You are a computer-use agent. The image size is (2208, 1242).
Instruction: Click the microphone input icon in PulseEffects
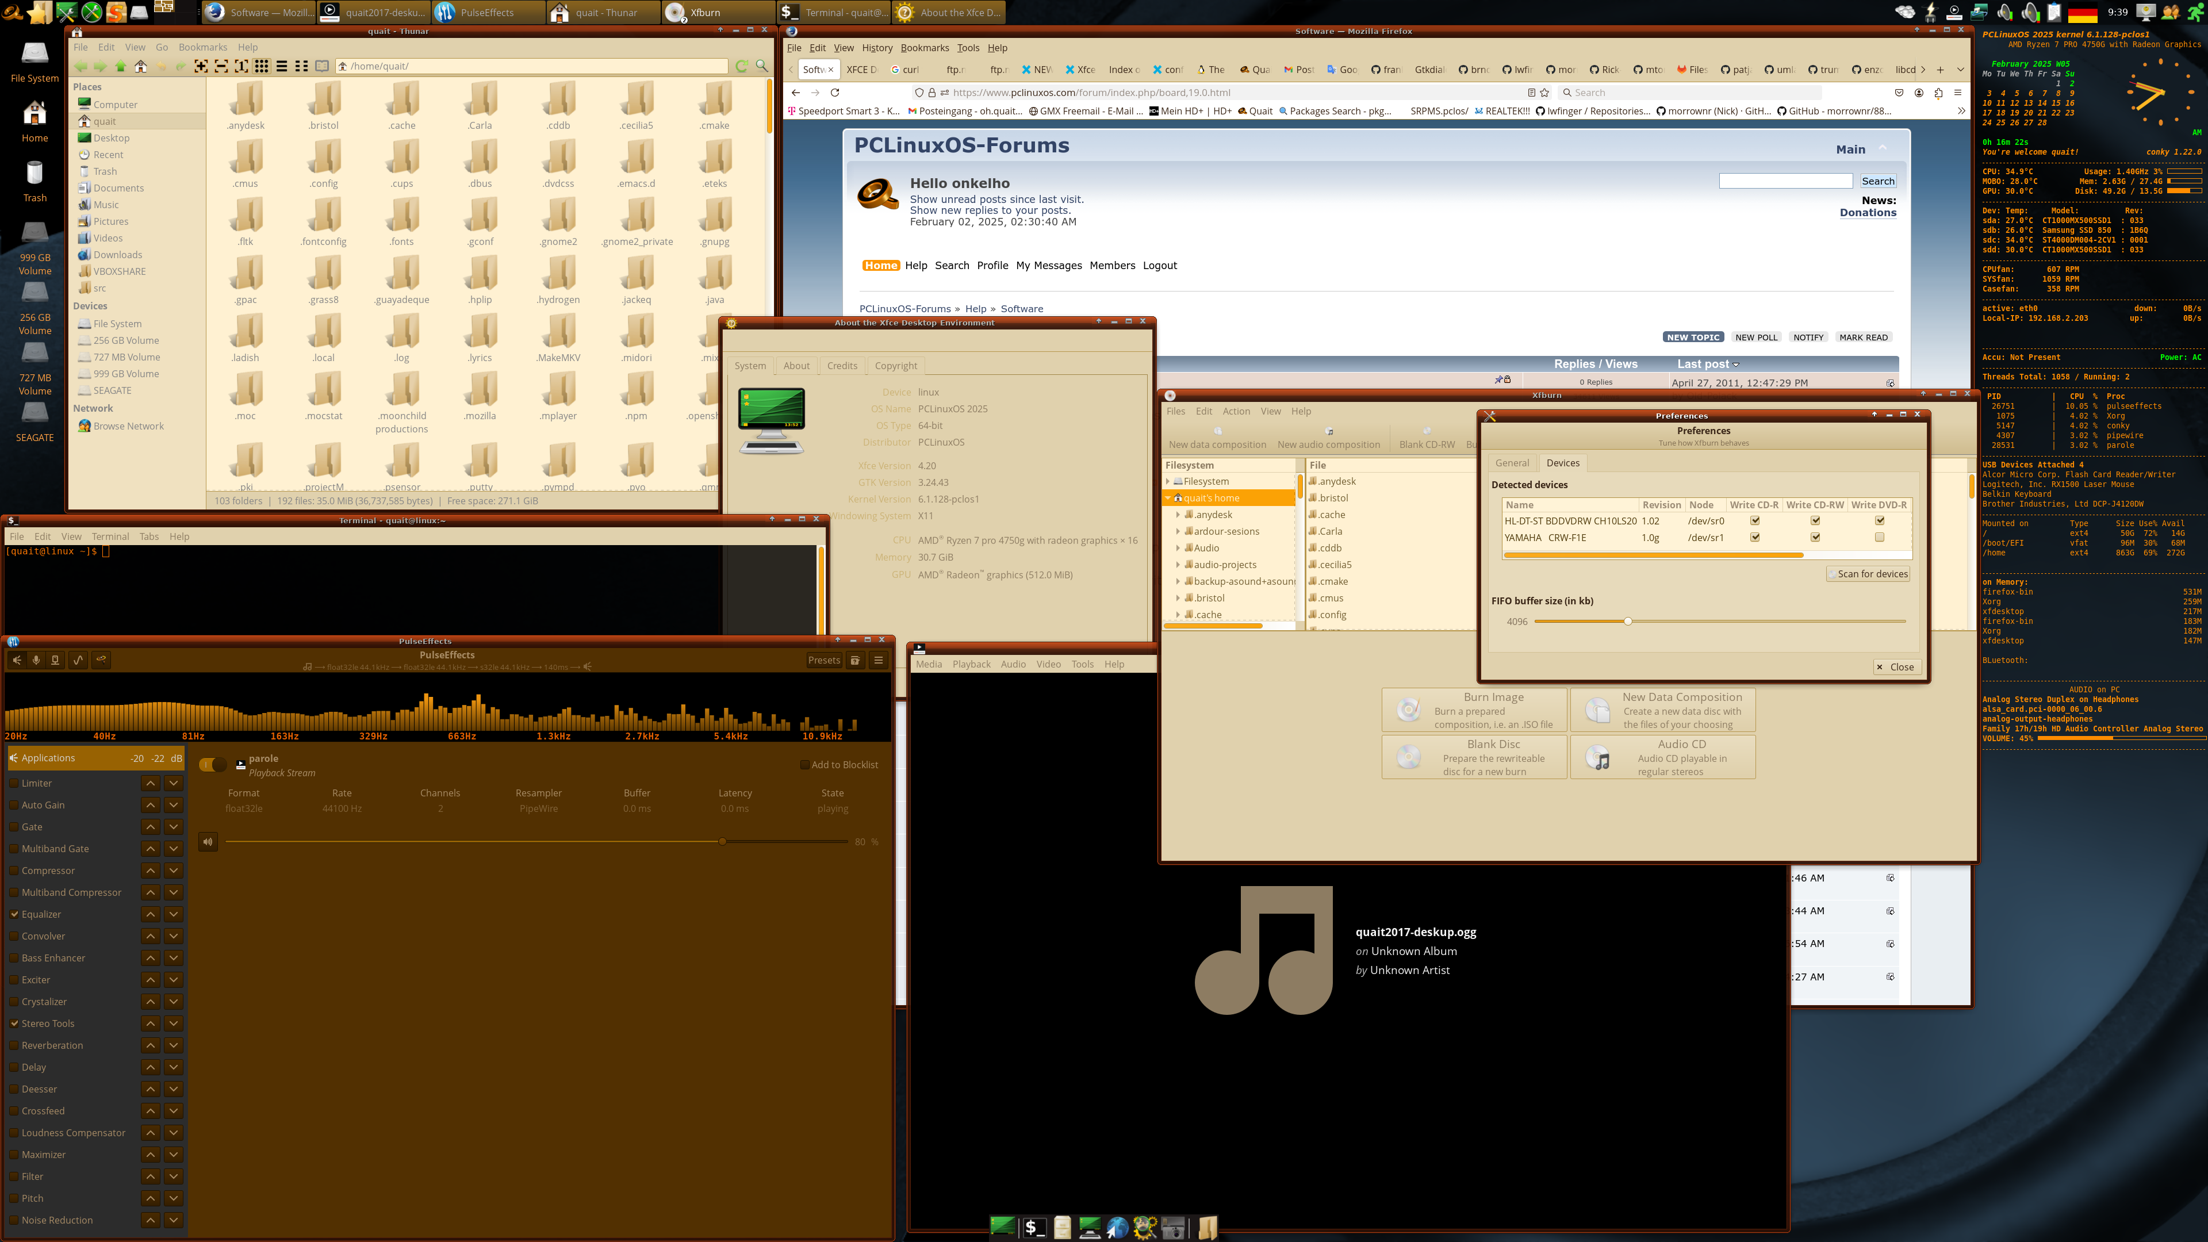[x=36, y=660]
